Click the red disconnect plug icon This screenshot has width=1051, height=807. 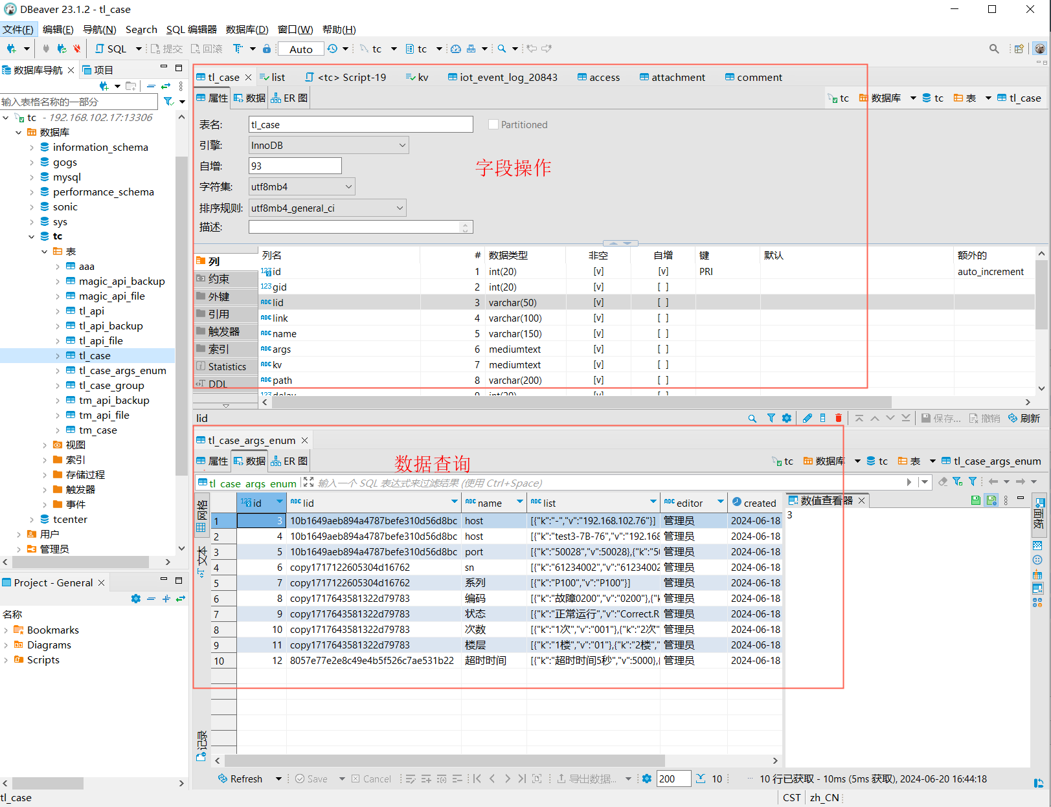(77, 49)
